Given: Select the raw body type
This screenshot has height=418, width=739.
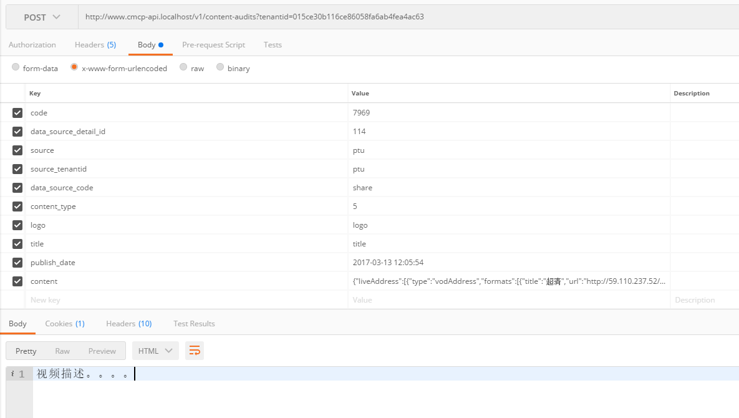Looking at the screenshot, I should pos(183,67).
